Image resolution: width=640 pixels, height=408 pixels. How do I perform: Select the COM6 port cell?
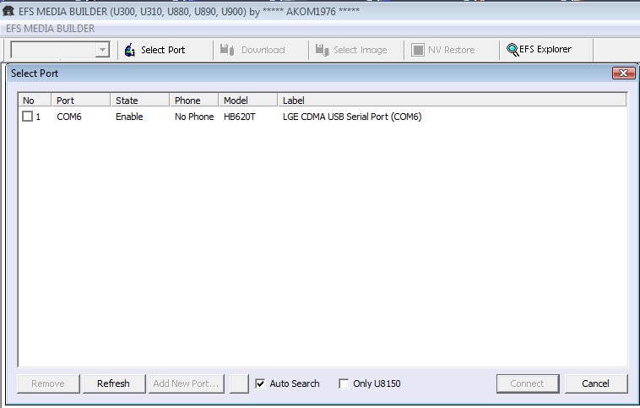(69, 117)
